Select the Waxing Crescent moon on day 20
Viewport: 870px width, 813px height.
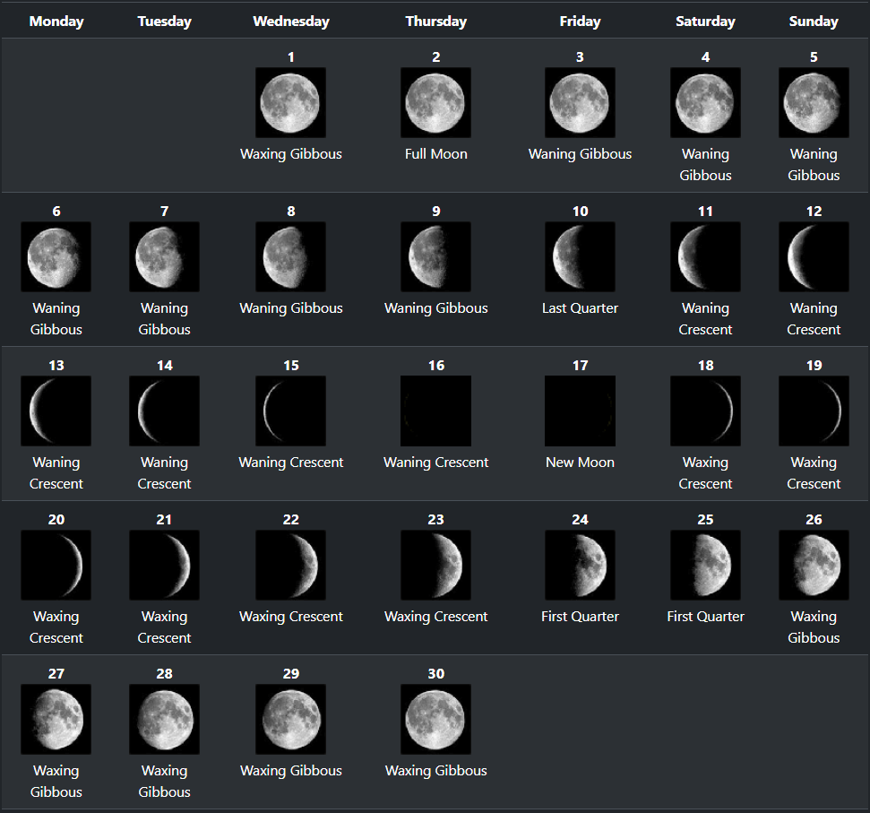point(56,566)
